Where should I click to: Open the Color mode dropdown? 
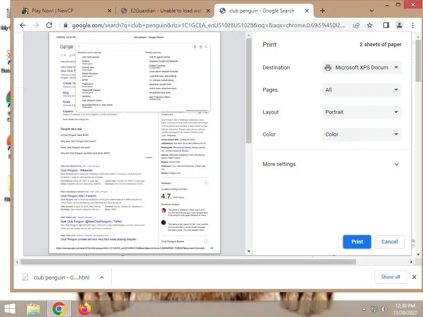[361, 135]
